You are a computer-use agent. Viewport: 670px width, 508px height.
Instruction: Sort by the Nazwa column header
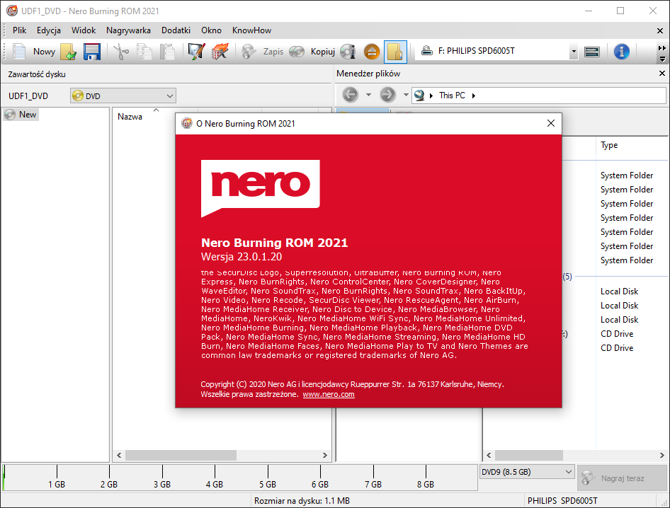click(130, 117)
